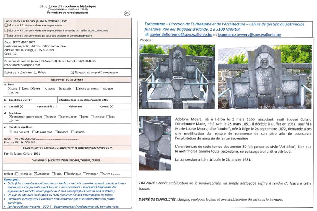Open the top-left tomb photo
Viewport: 317px width, 211px height.
(177, 77)
